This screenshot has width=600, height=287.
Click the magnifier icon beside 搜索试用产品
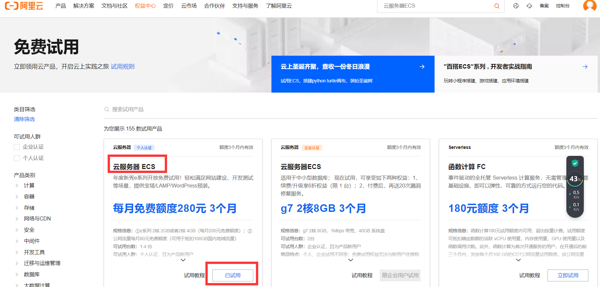pos(107,109)
